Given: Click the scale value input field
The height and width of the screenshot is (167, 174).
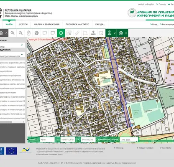Looking at the screenshot, I should pyautogui.click(x=47, y=139).
